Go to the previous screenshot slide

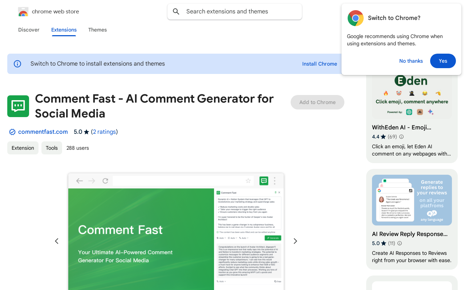[x=57, y=241]
